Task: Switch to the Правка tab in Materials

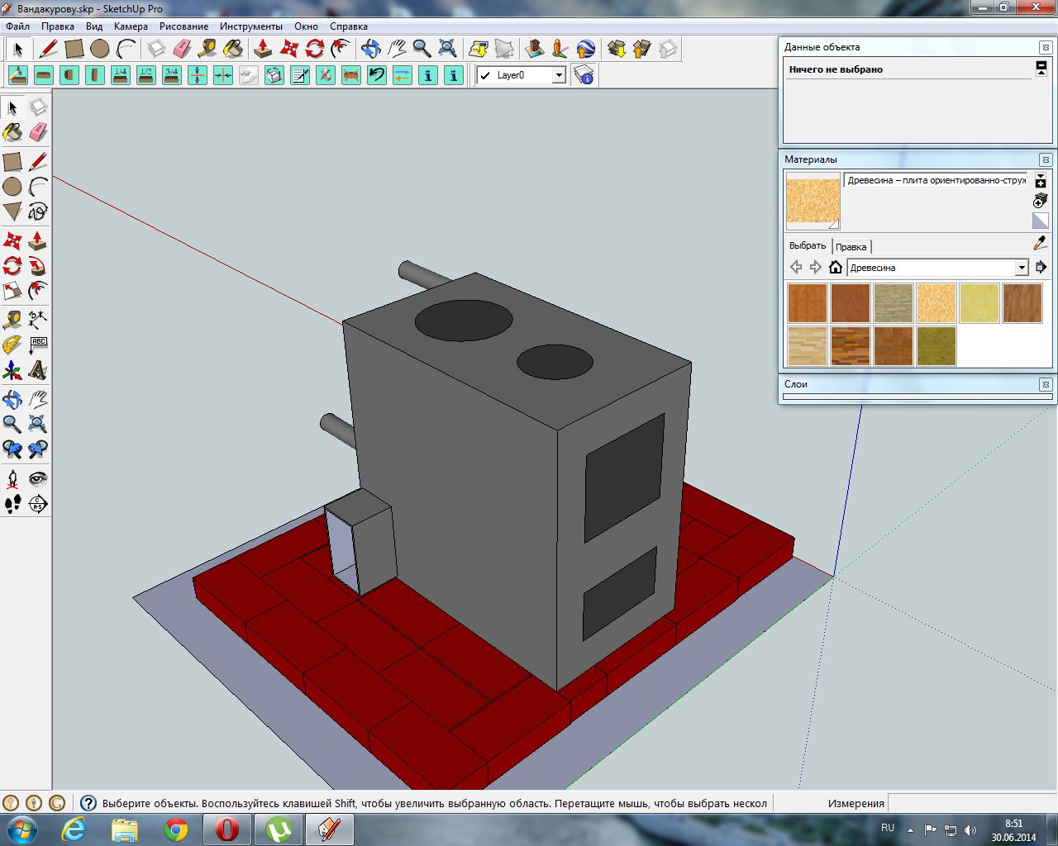Action: pos(851,247)
